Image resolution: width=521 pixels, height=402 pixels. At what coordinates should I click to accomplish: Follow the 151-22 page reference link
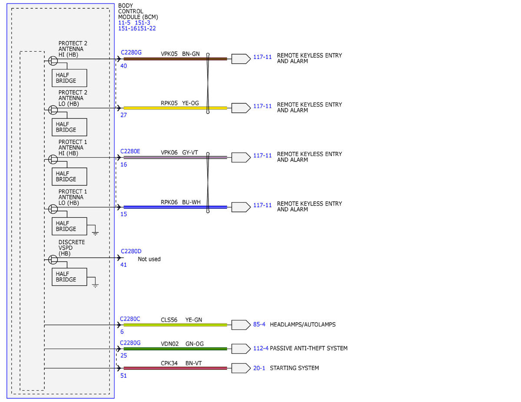147,29
